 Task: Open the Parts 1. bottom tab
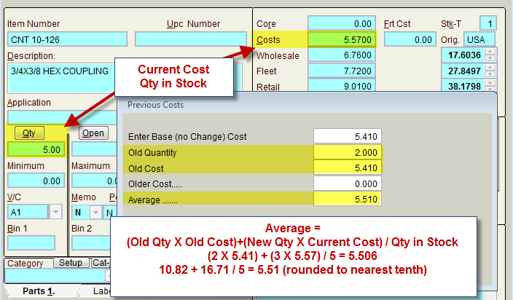(x=39, y=291)
